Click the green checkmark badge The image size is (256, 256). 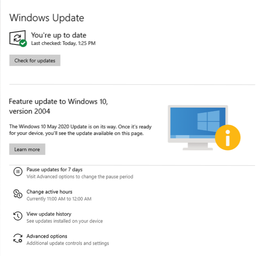23,43
